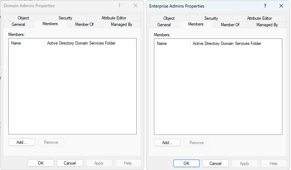
Task: Switch to Domain Admins General tab
Action: pos(18,24)
